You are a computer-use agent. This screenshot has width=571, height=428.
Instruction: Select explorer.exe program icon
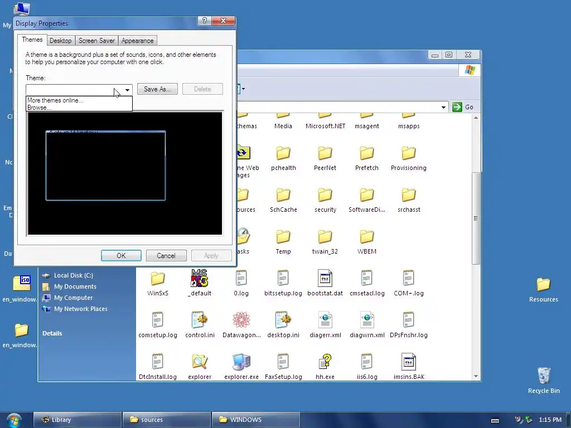coord(241,362)
